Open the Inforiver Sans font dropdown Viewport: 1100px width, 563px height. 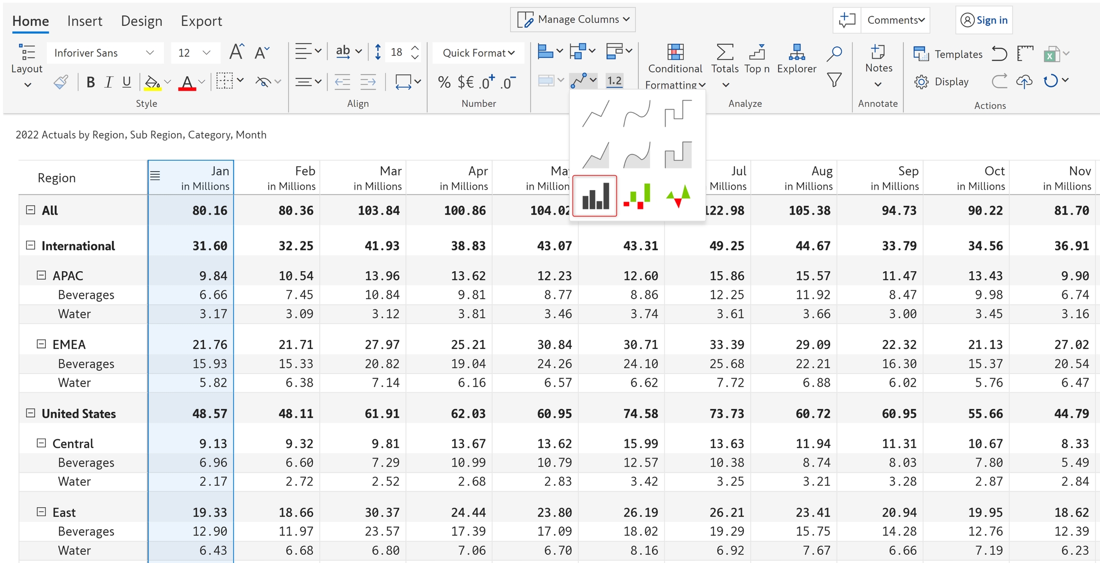click(105, 53)
